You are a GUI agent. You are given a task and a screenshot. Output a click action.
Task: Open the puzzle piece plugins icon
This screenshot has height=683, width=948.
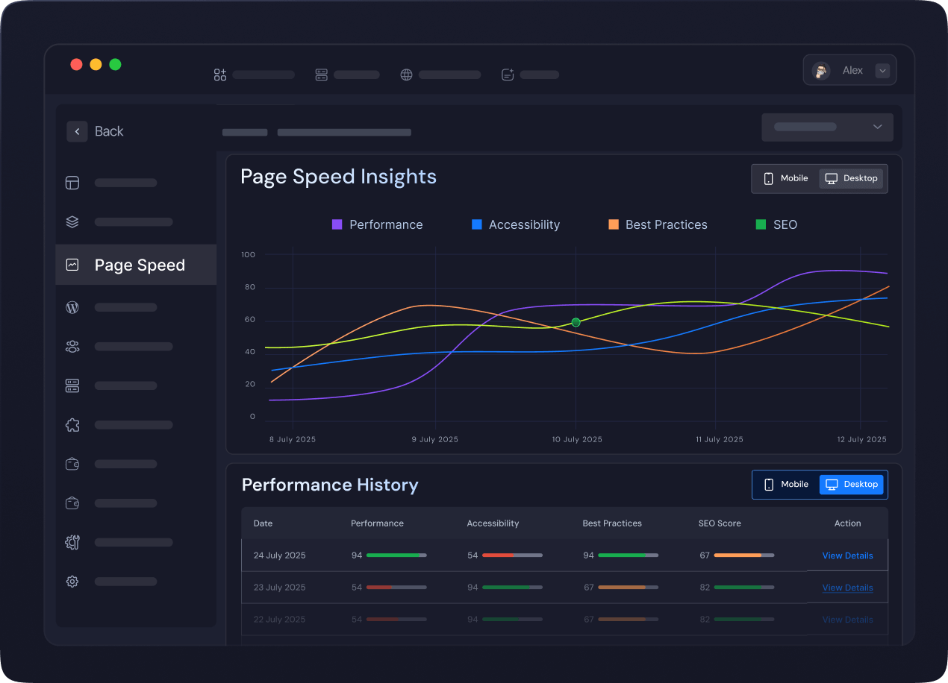72,425
